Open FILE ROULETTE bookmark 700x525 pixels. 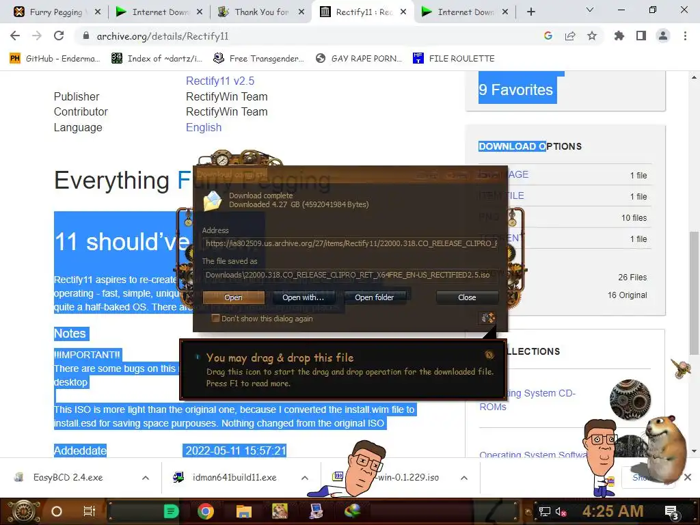pyautogui.click(x=454, y=59)
